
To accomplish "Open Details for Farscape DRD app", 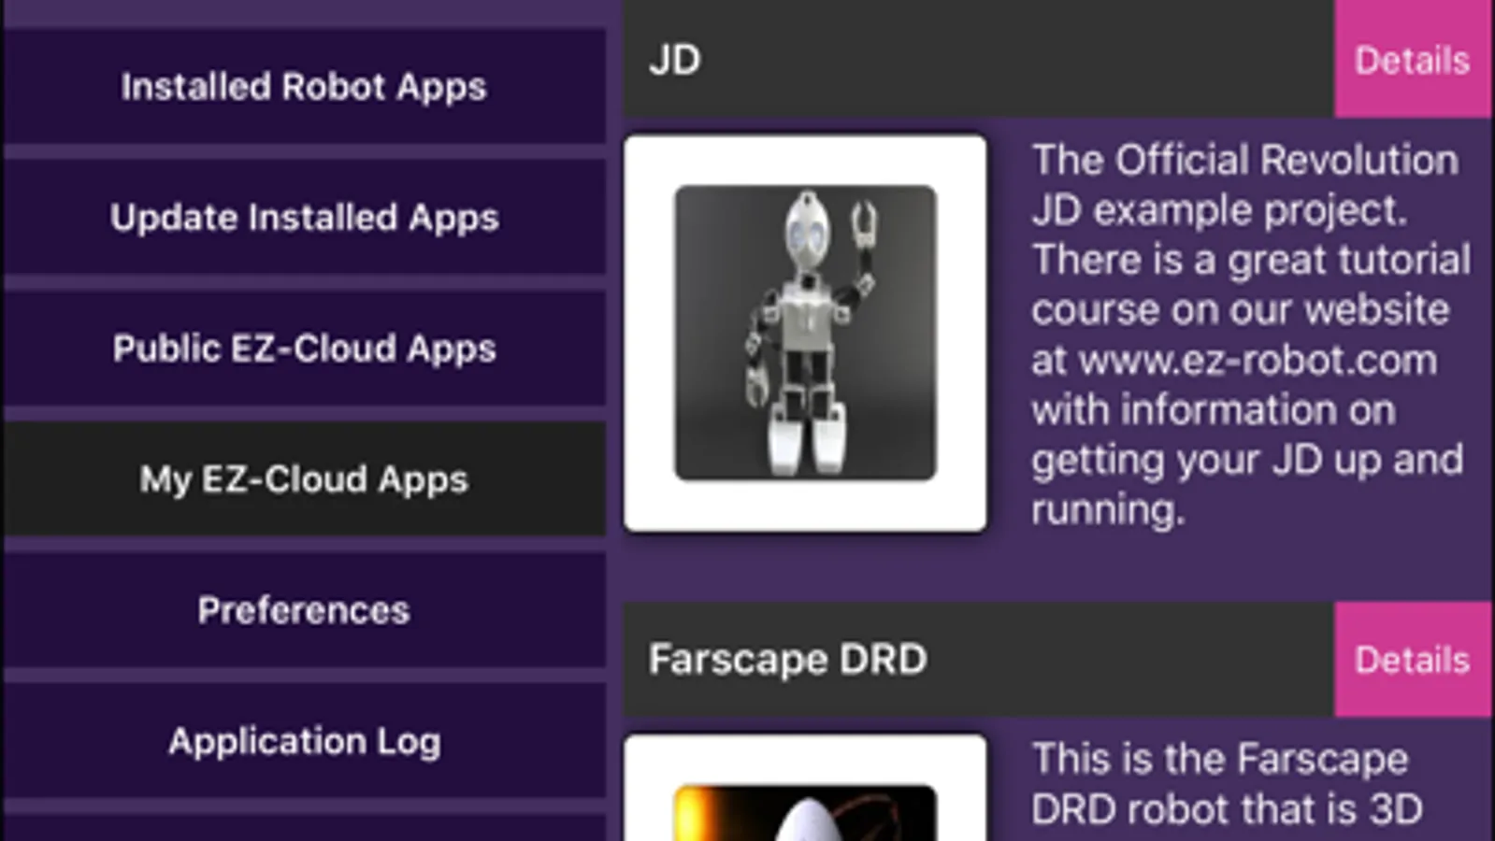I will (x=1412, y=659).
